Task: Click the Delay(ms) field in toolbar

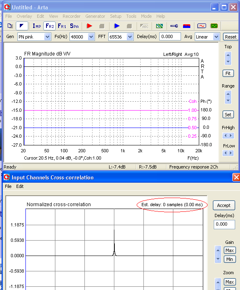Action: [x=170, y=36]
